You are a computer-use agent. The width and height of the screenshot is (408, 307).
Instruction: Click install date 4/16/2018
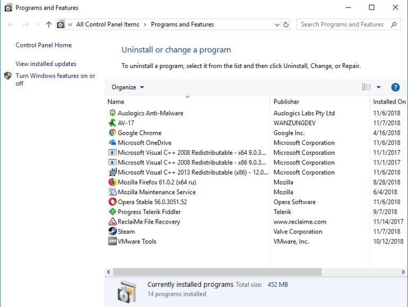[386, 133]
